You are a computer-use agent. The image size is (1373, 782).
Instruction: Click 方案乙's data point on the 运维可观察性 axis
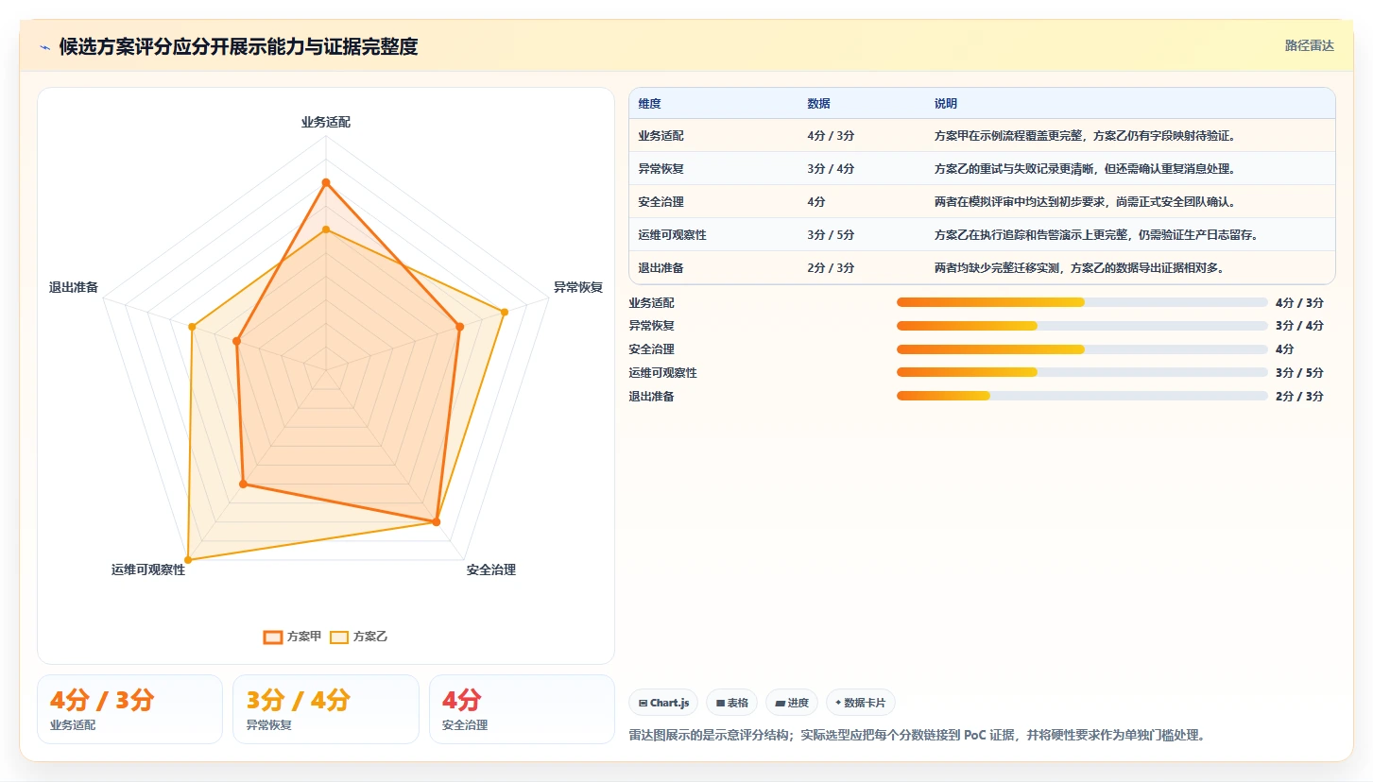[x=187, y=560]
